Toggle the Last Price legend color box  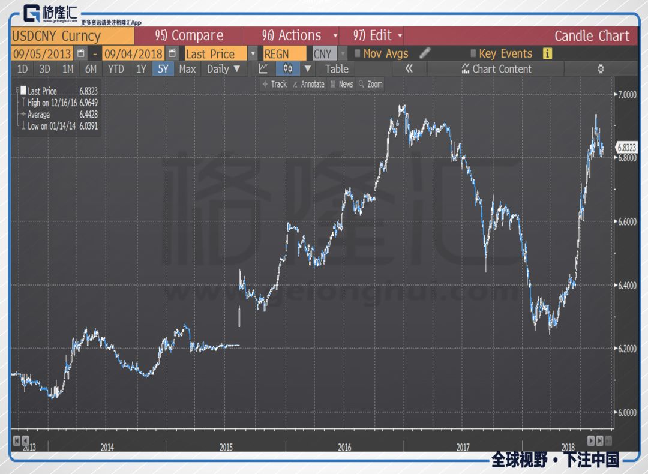23,90
